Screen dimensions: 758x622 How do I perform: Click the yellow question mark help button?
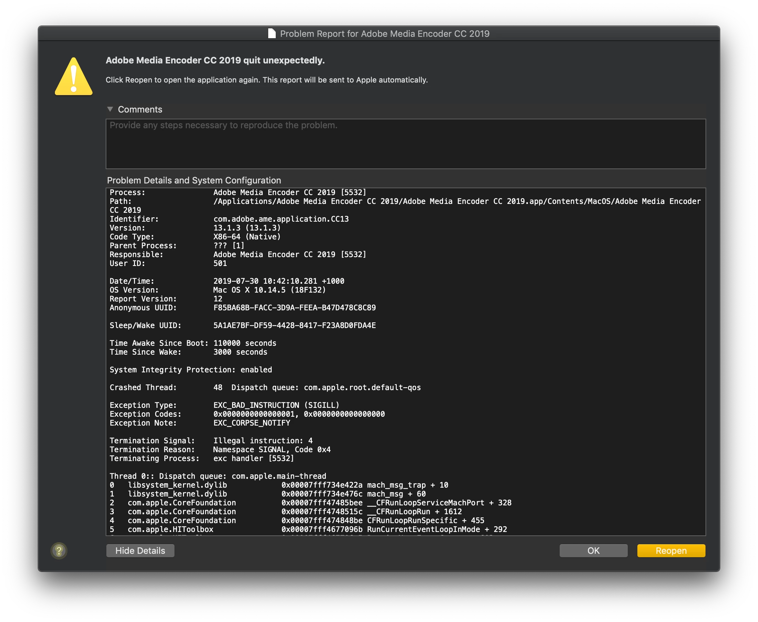(59, 550)
